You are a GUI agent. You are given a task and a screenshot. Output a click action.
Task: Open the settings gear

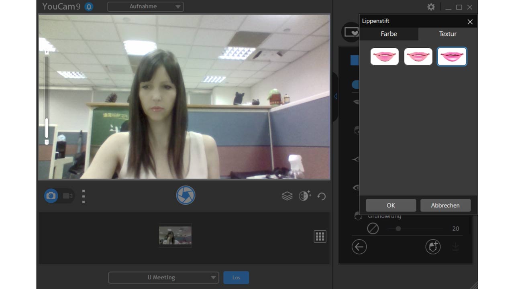(x=431, y=7)
